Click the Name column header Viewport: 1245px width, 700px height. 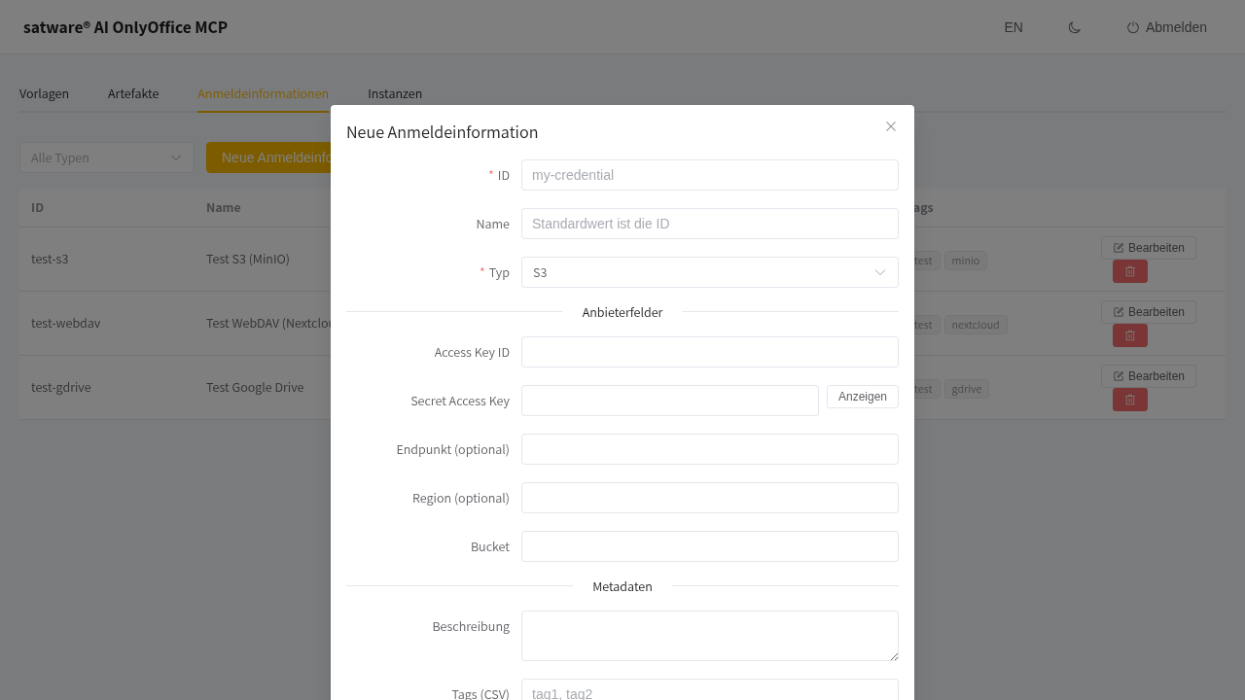pyautogui.click(x=224, y=208)
